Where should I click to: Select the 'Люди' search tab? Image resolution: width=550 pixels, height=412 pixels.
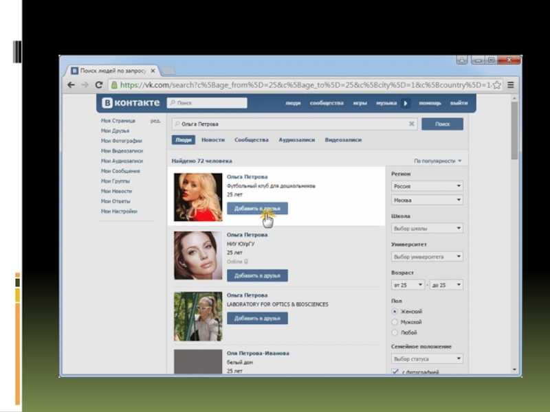coord(183,140)
